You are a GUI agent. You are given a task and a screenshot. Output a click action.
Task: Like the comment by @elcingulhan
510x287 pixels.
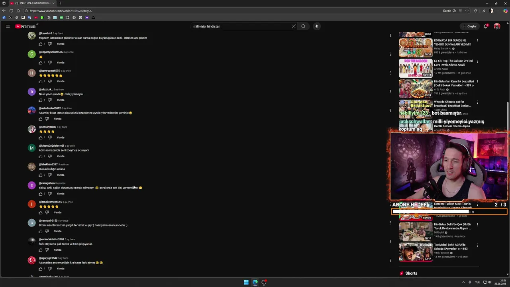(x=41, y=194)
